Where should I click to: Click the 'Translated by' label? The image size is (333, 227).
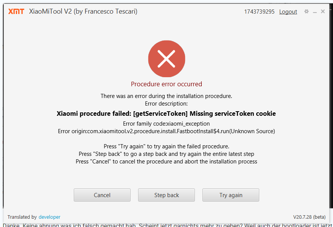pos(22,217)
